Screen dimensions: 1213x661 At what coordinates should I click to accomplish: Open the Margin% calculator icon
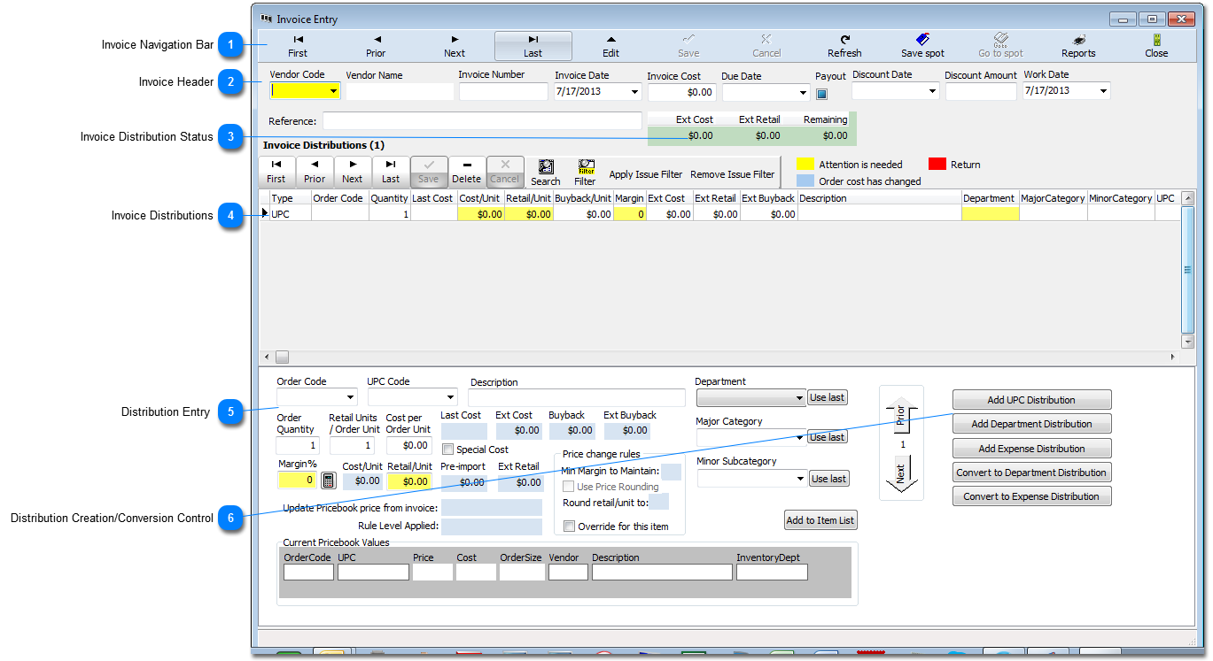click(x=327, y=480)
